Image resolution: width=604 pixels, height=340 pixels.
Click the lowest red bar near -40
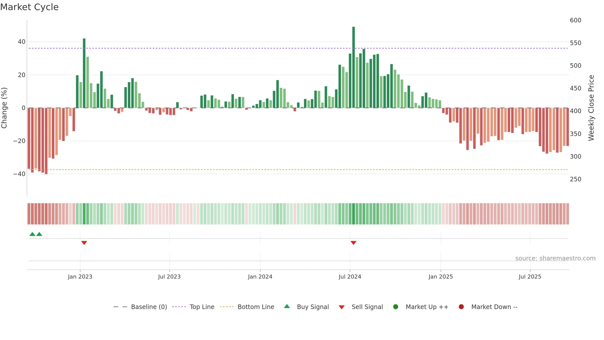(x=46, y=141)
